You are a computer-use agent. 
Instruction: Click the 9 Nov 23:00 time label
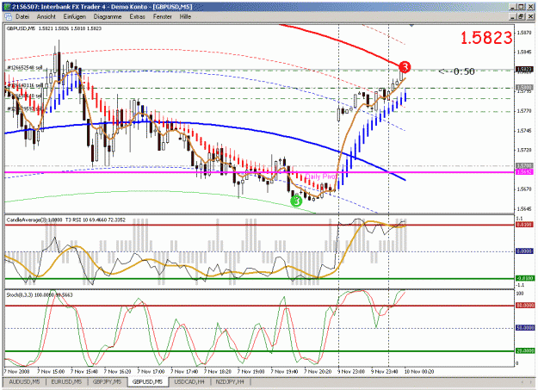coord(350,371)
